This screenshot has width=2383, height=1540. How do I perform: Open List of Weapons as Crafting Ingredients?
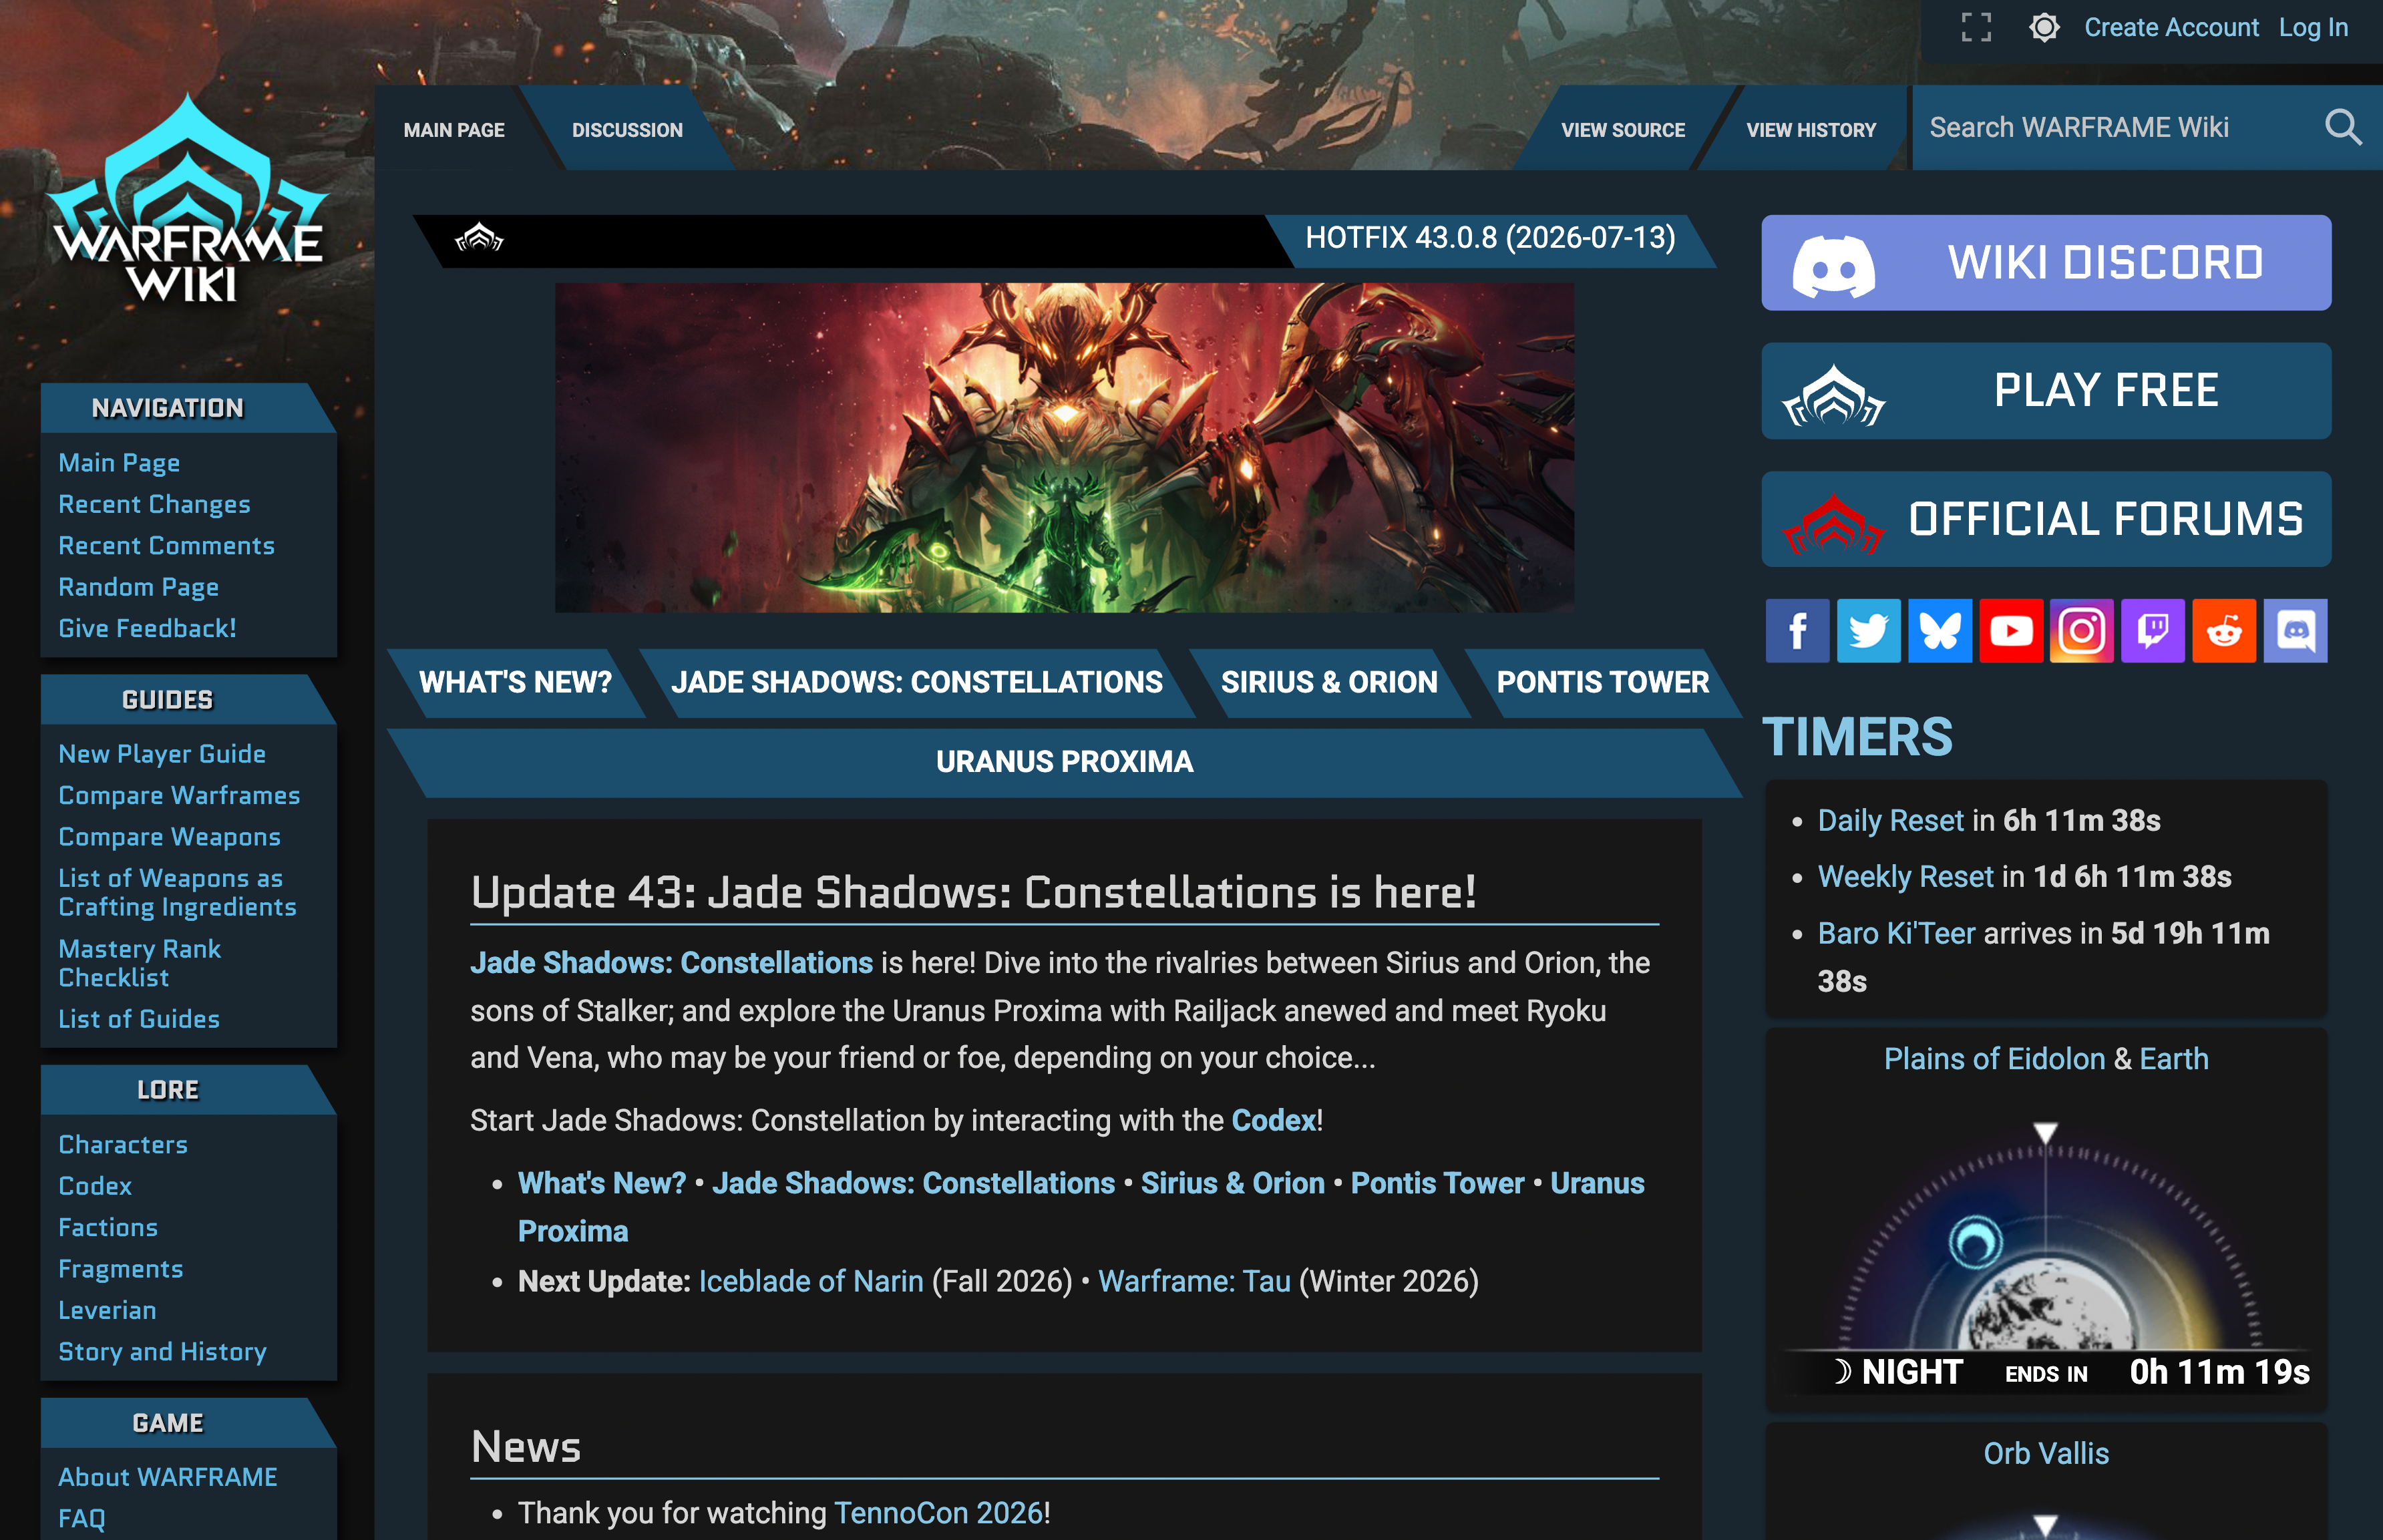(177, 893)
